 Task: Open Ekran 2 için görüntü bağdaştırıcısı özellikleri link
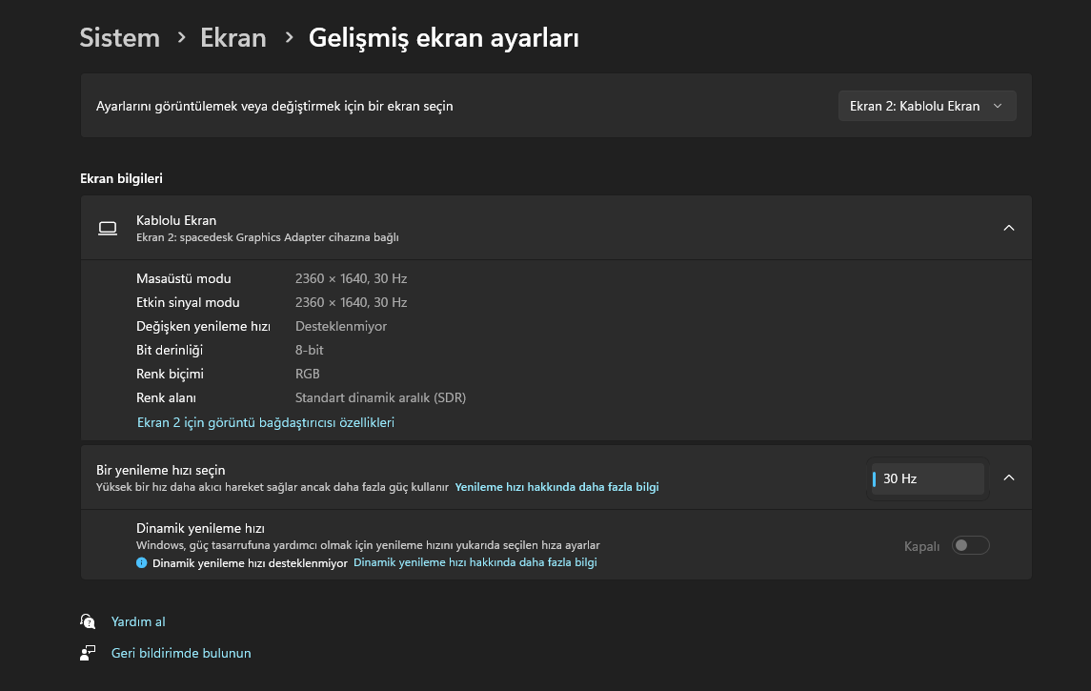[x=266, y=422]
